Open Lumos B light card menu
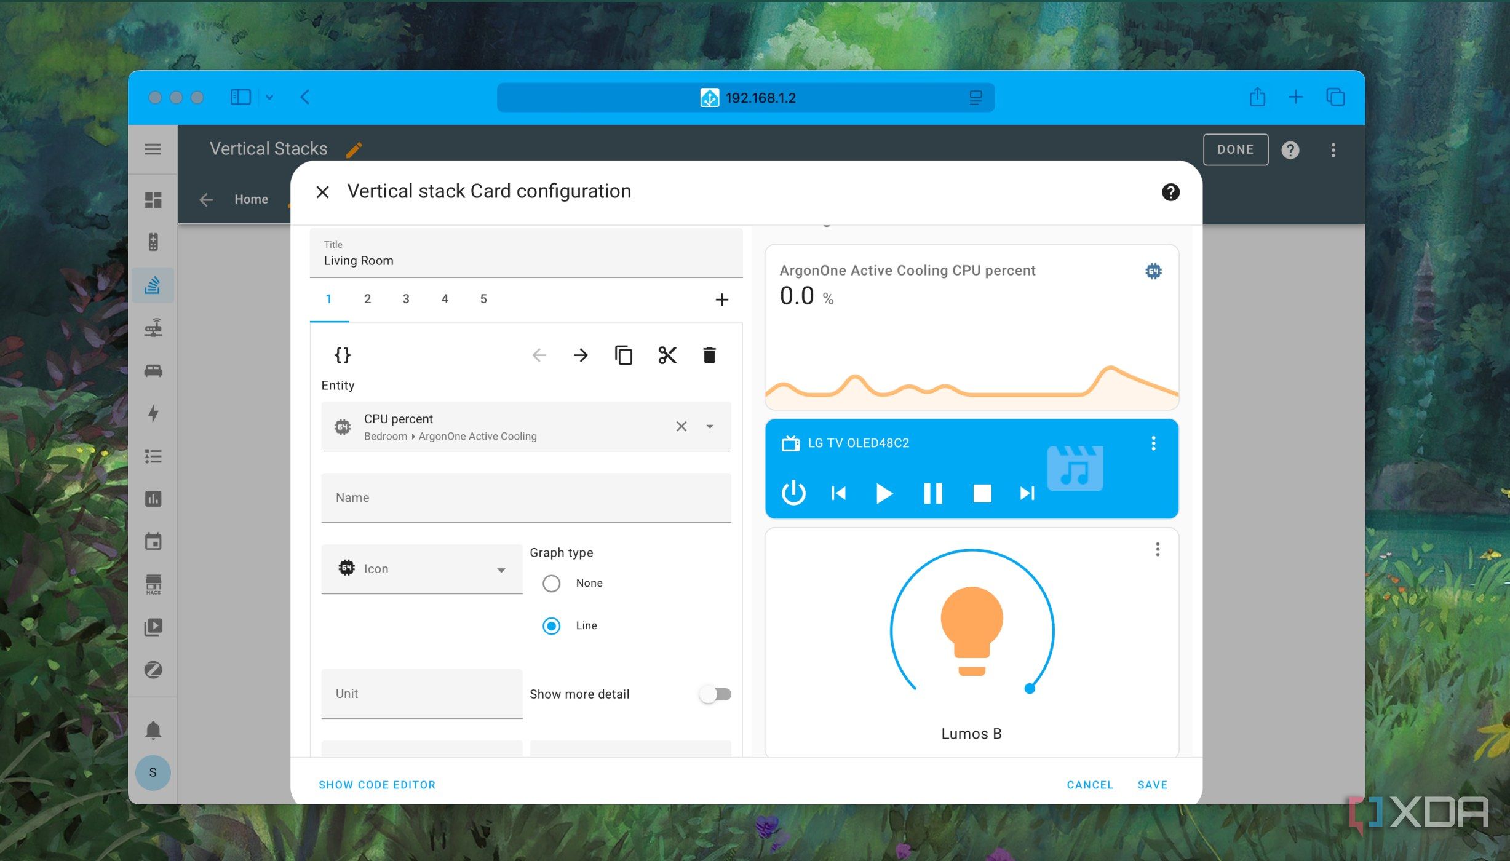 (x=1158, y=549)
